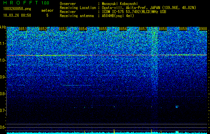
Task: Click the receiver ICOM IC-575 frequency text
Action: point(134,12)
